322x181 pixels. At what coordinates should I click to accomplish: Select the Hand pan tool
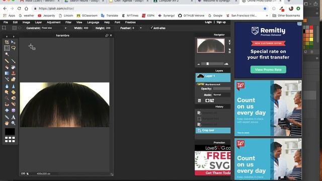pos(7,123)
